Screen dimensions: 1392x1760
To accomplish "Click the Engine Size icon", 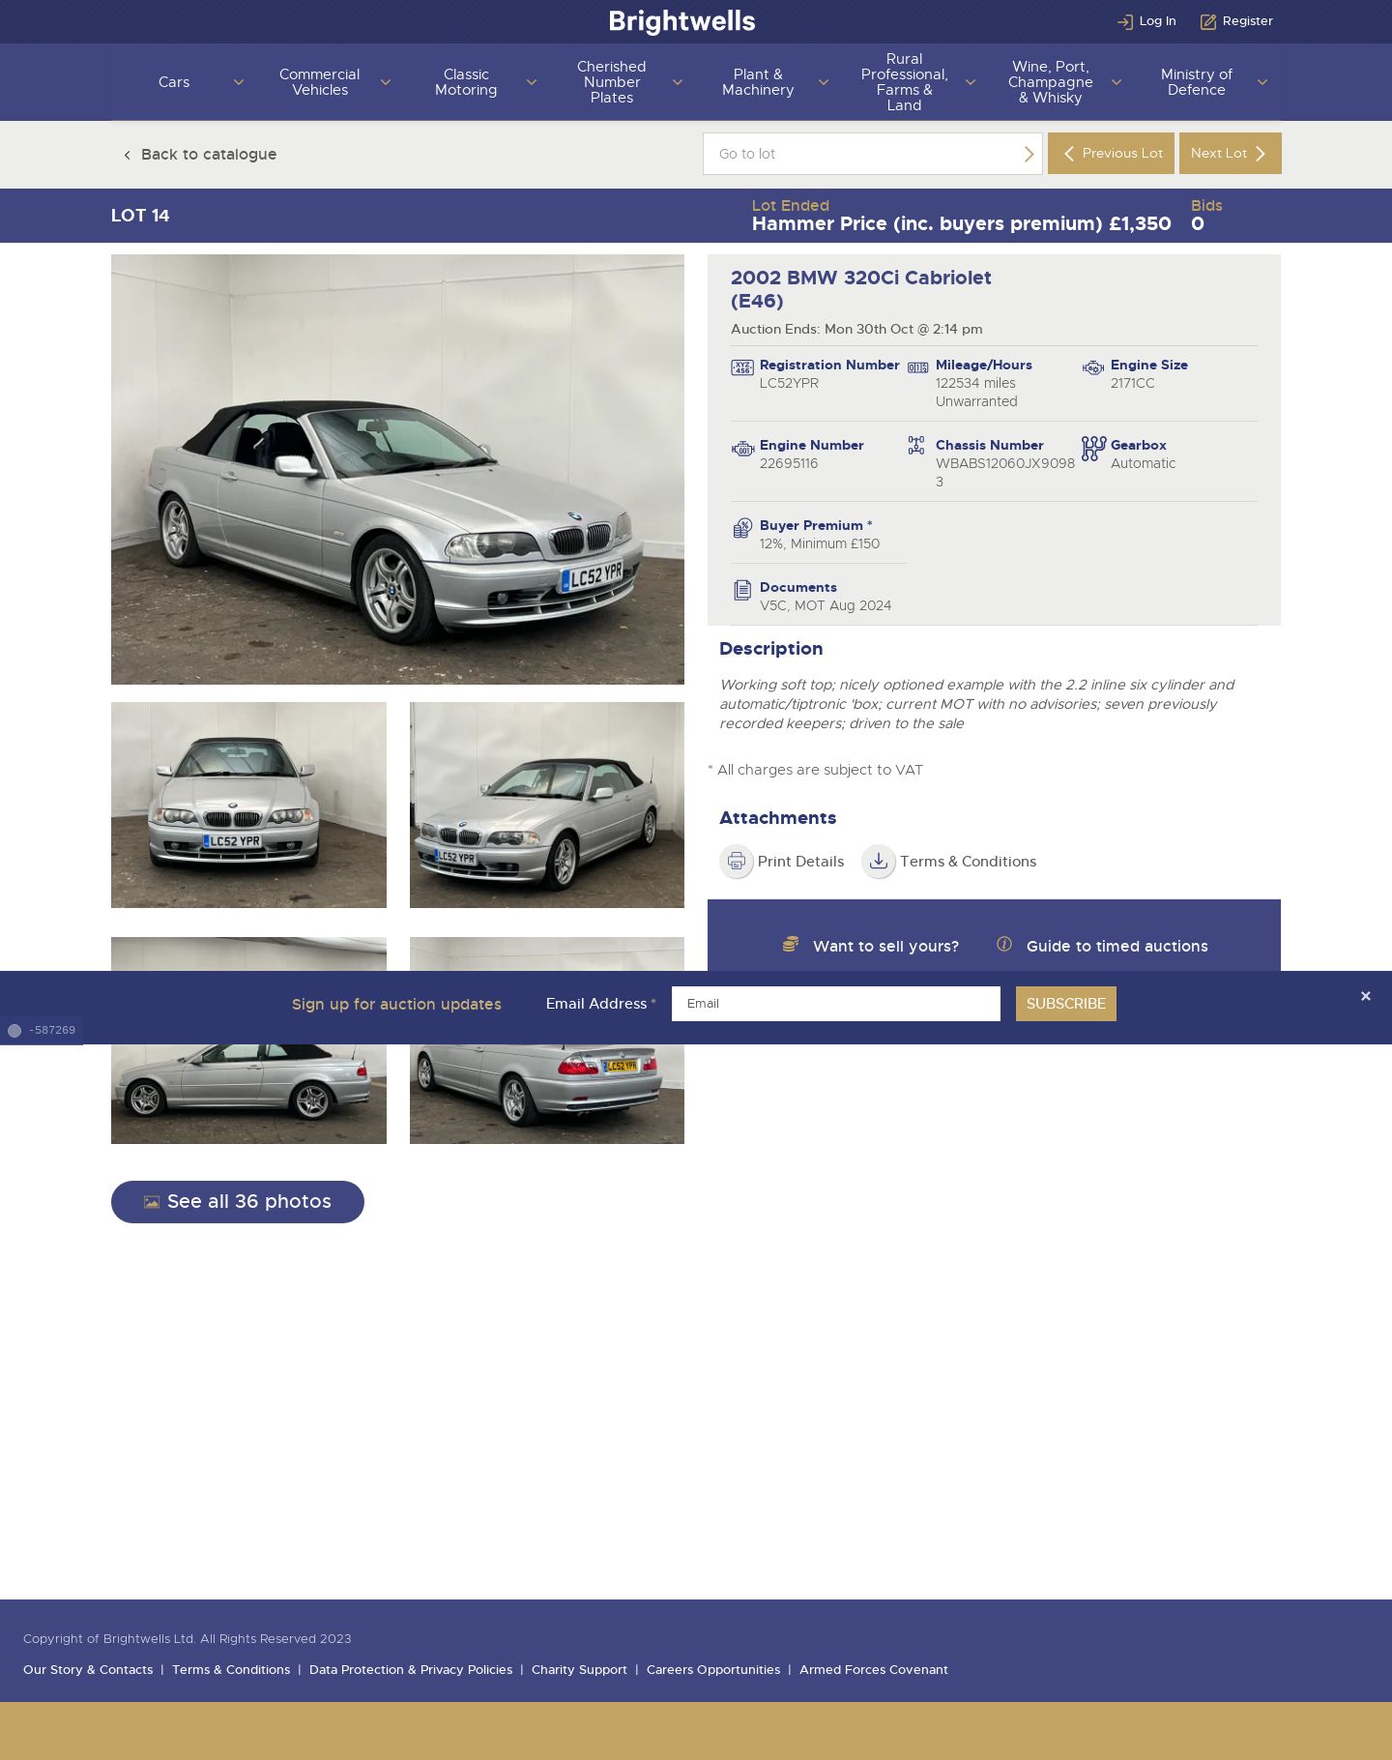I will [x=1093, y=367].
